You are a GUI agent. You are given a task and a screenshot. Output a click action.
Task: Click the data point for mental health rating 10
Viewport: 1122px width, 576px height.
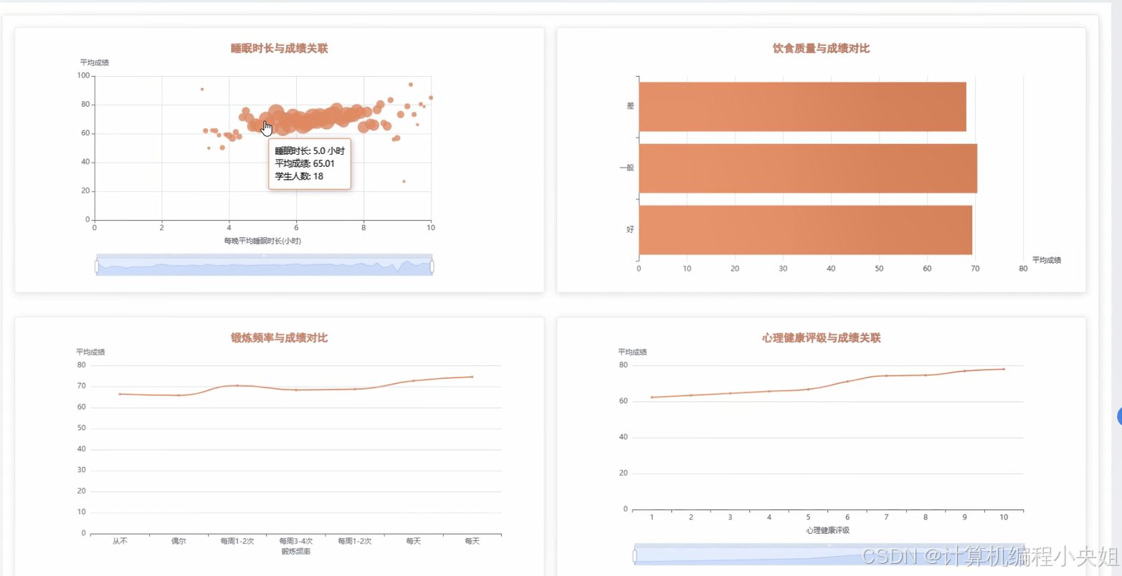(1004, 369)
